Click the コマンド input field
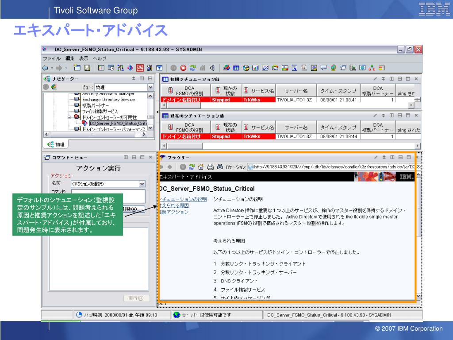 click(108, 196)
